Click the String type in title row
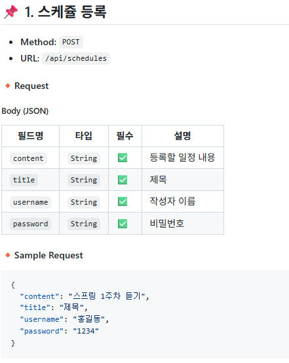The image size is (289, 363). pos(84,180)
